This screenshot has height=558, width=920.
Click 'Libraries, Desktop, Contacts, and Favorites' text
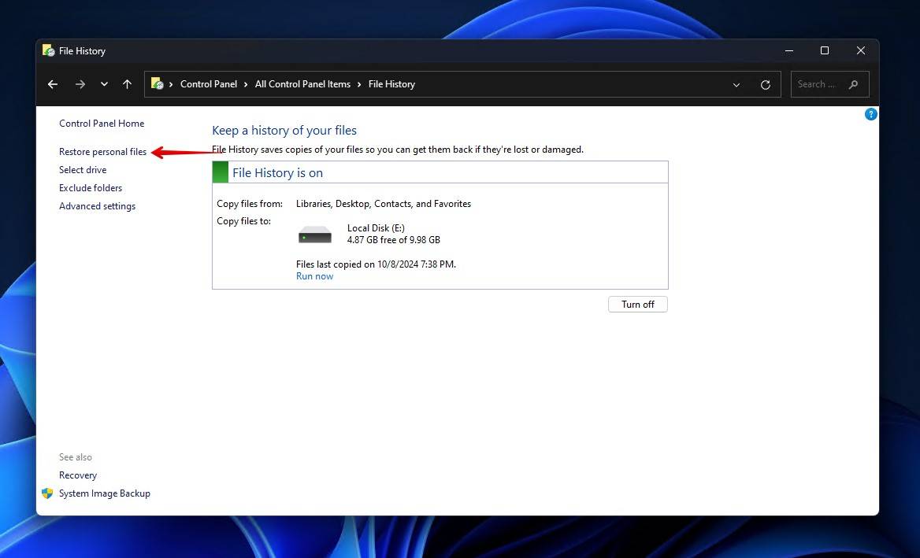coord(384,204)
